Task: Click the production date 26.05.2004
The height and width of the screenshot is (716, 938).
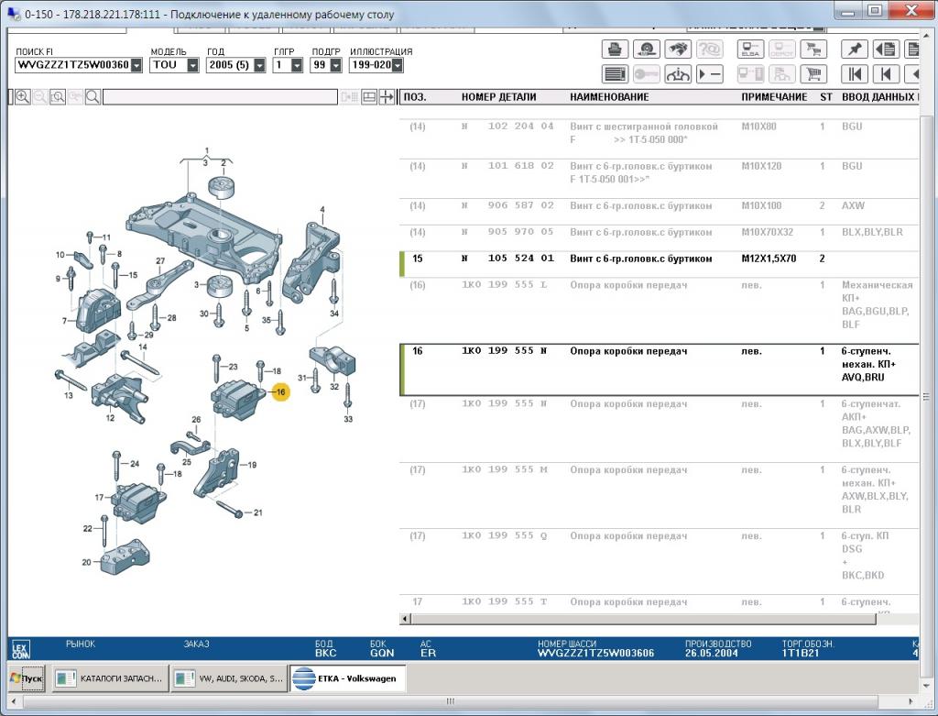Action: pyautogui.click(x=711, y=653)
